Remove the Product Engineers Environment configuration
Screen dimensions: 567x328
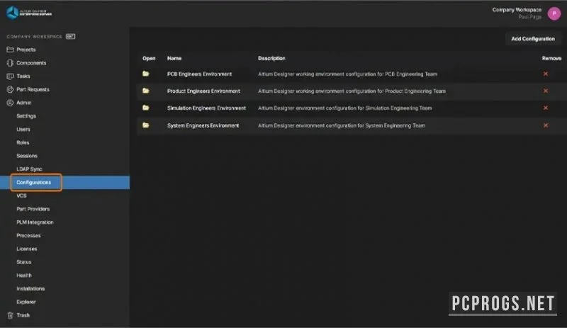[546, 91]
